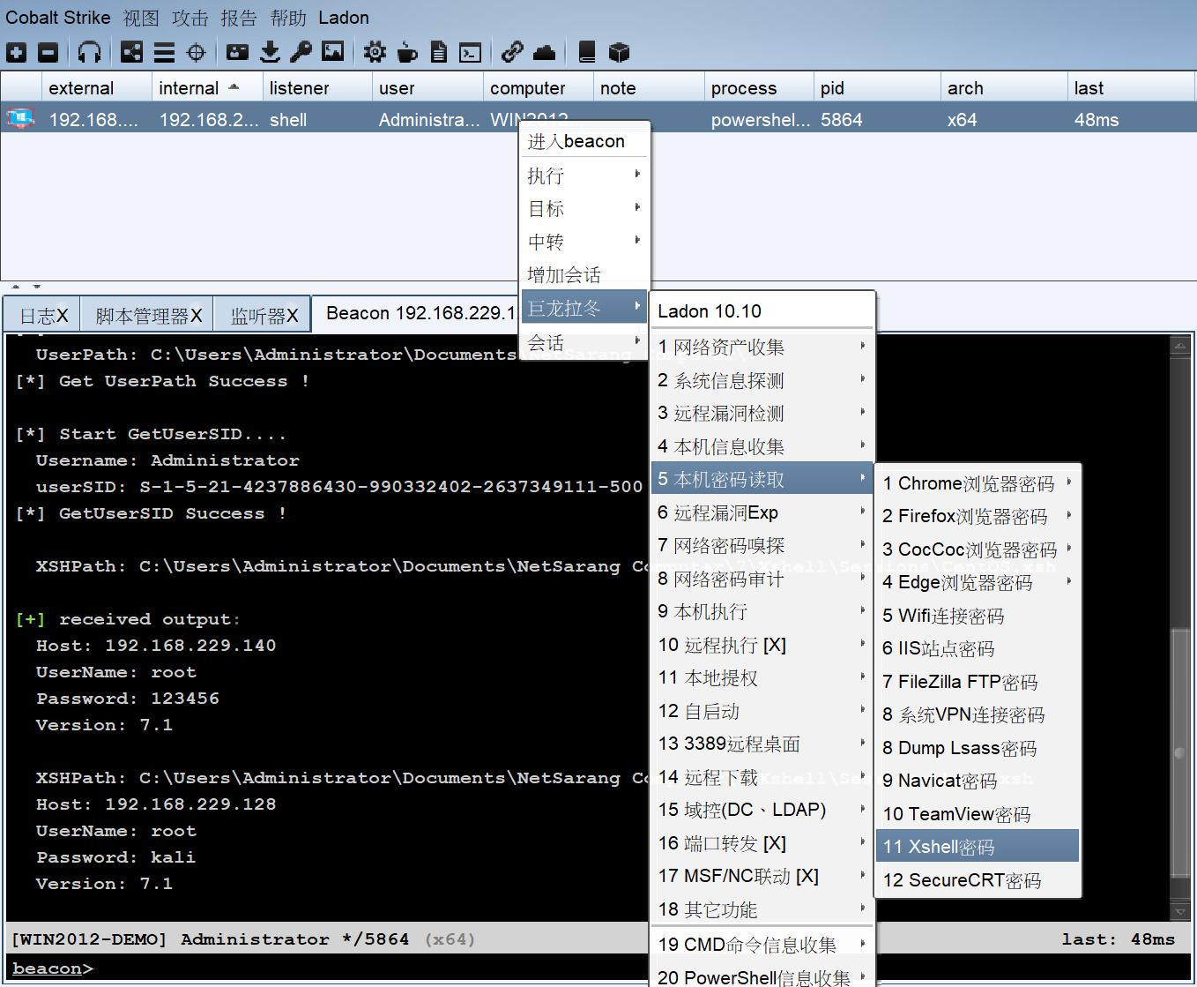Select 12 SecureCRT密码 menu item
Viewport: 1197px width, 987px height.
coord(978,880)
